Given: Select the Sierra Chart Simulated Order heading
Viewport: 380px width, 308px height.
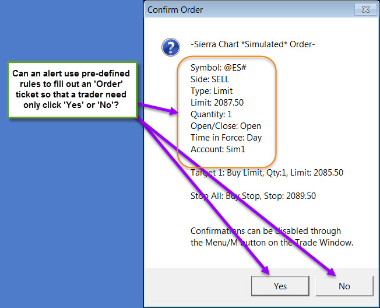Looking at the screenshot, I should 253,44.
